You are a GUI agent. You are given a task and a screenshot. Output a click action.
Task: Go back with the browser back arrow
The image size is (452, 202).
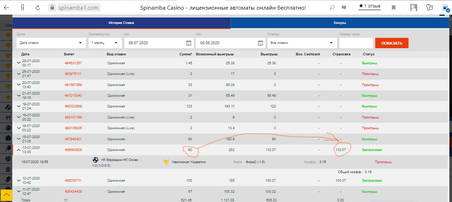pyautogui.click(x=6, y=7)
